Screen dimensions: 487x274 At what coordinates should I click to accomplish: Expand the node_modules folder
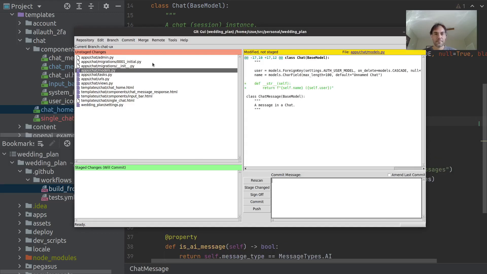pos(20,258)
